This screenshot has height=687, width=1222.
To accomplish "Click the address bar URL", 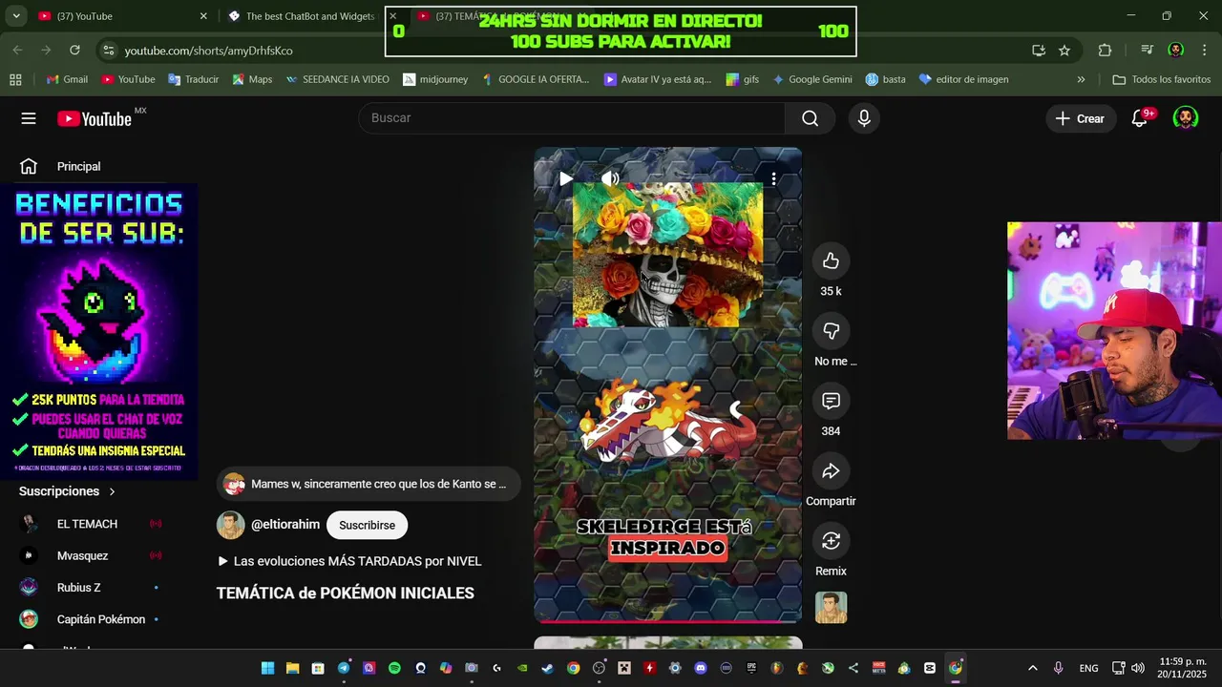I will point(209,51).
